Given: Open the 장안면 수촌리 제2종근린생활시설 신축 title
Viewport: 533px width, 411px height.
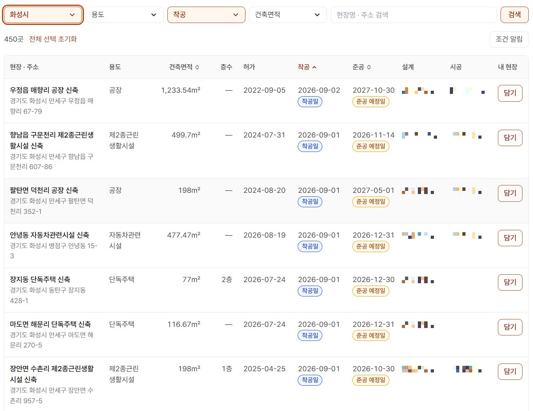Looking at the screenshot, I should pyautogui.click(x=52, y=374).
